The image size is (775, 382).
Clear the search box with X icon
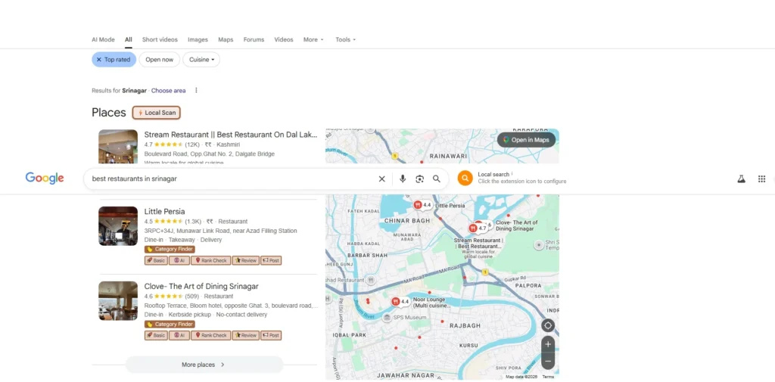coord(381,179)
